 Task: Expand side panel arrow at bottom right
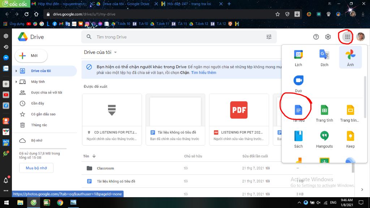tap(362, 190)
